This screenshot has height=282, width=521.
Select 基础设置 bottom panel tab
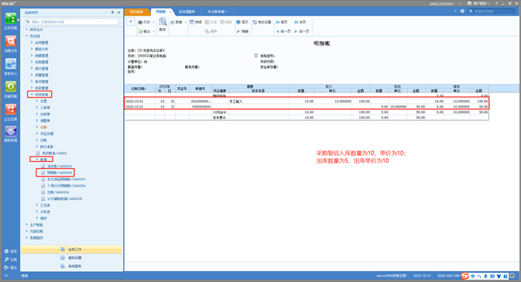tap(71, 258)
